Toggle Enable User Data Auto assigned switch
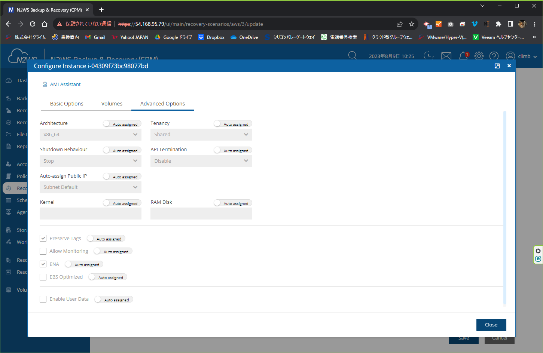Viewport: 543px width, 353px height. [x=113, y=300]
